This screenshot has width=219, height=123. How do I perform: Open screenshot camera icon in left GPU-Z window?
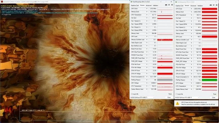point(166,5)
